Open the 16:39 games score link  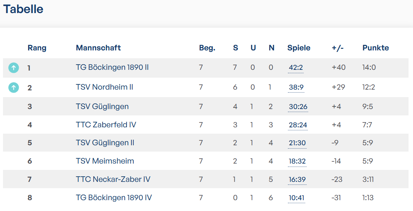click(x=297, y=180)
